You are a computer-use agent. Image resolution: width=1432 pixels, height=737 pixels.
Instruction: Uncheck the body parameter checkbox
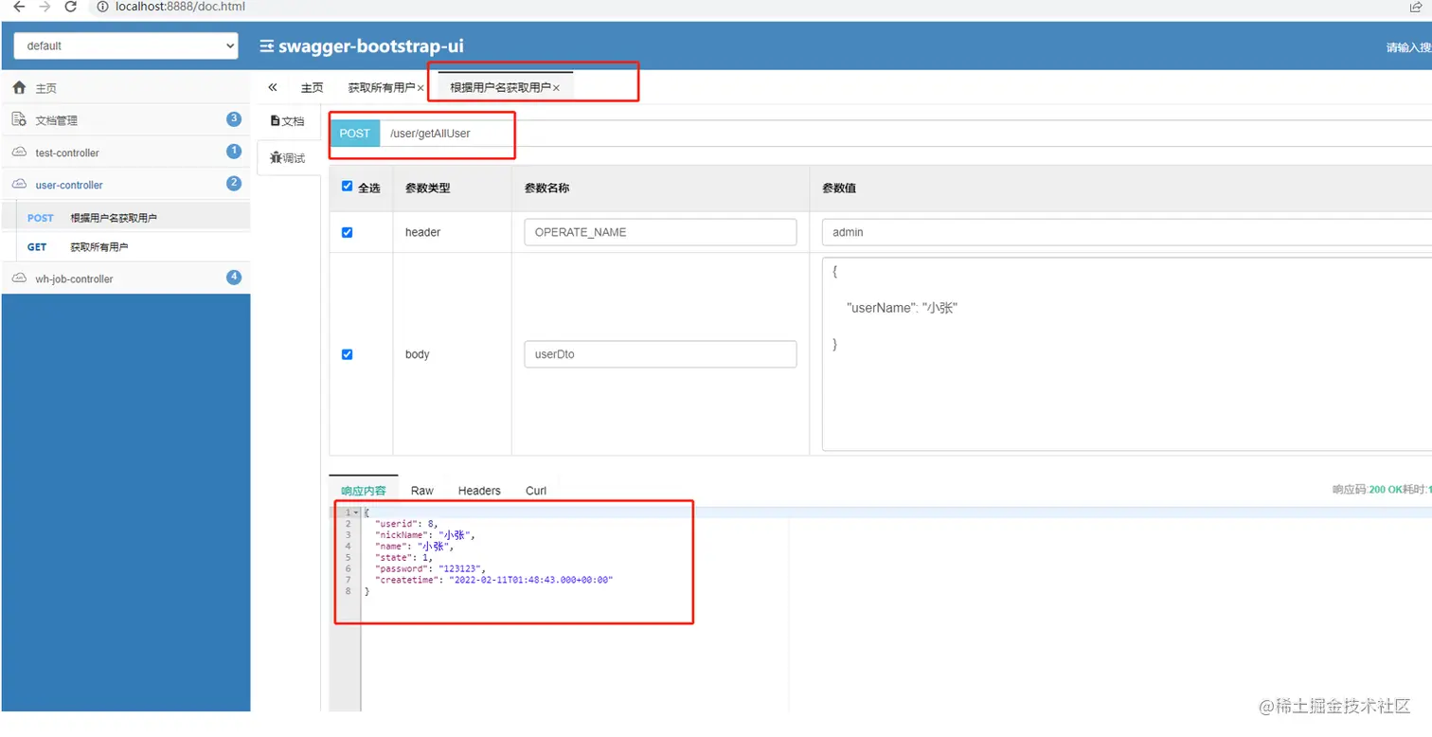tap(347, 354)
